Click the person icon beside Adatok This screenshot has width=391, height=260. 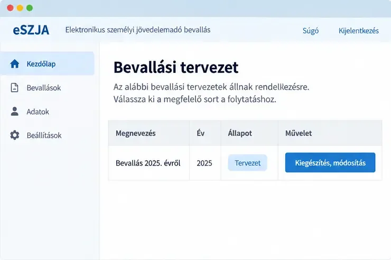(14, 112)
